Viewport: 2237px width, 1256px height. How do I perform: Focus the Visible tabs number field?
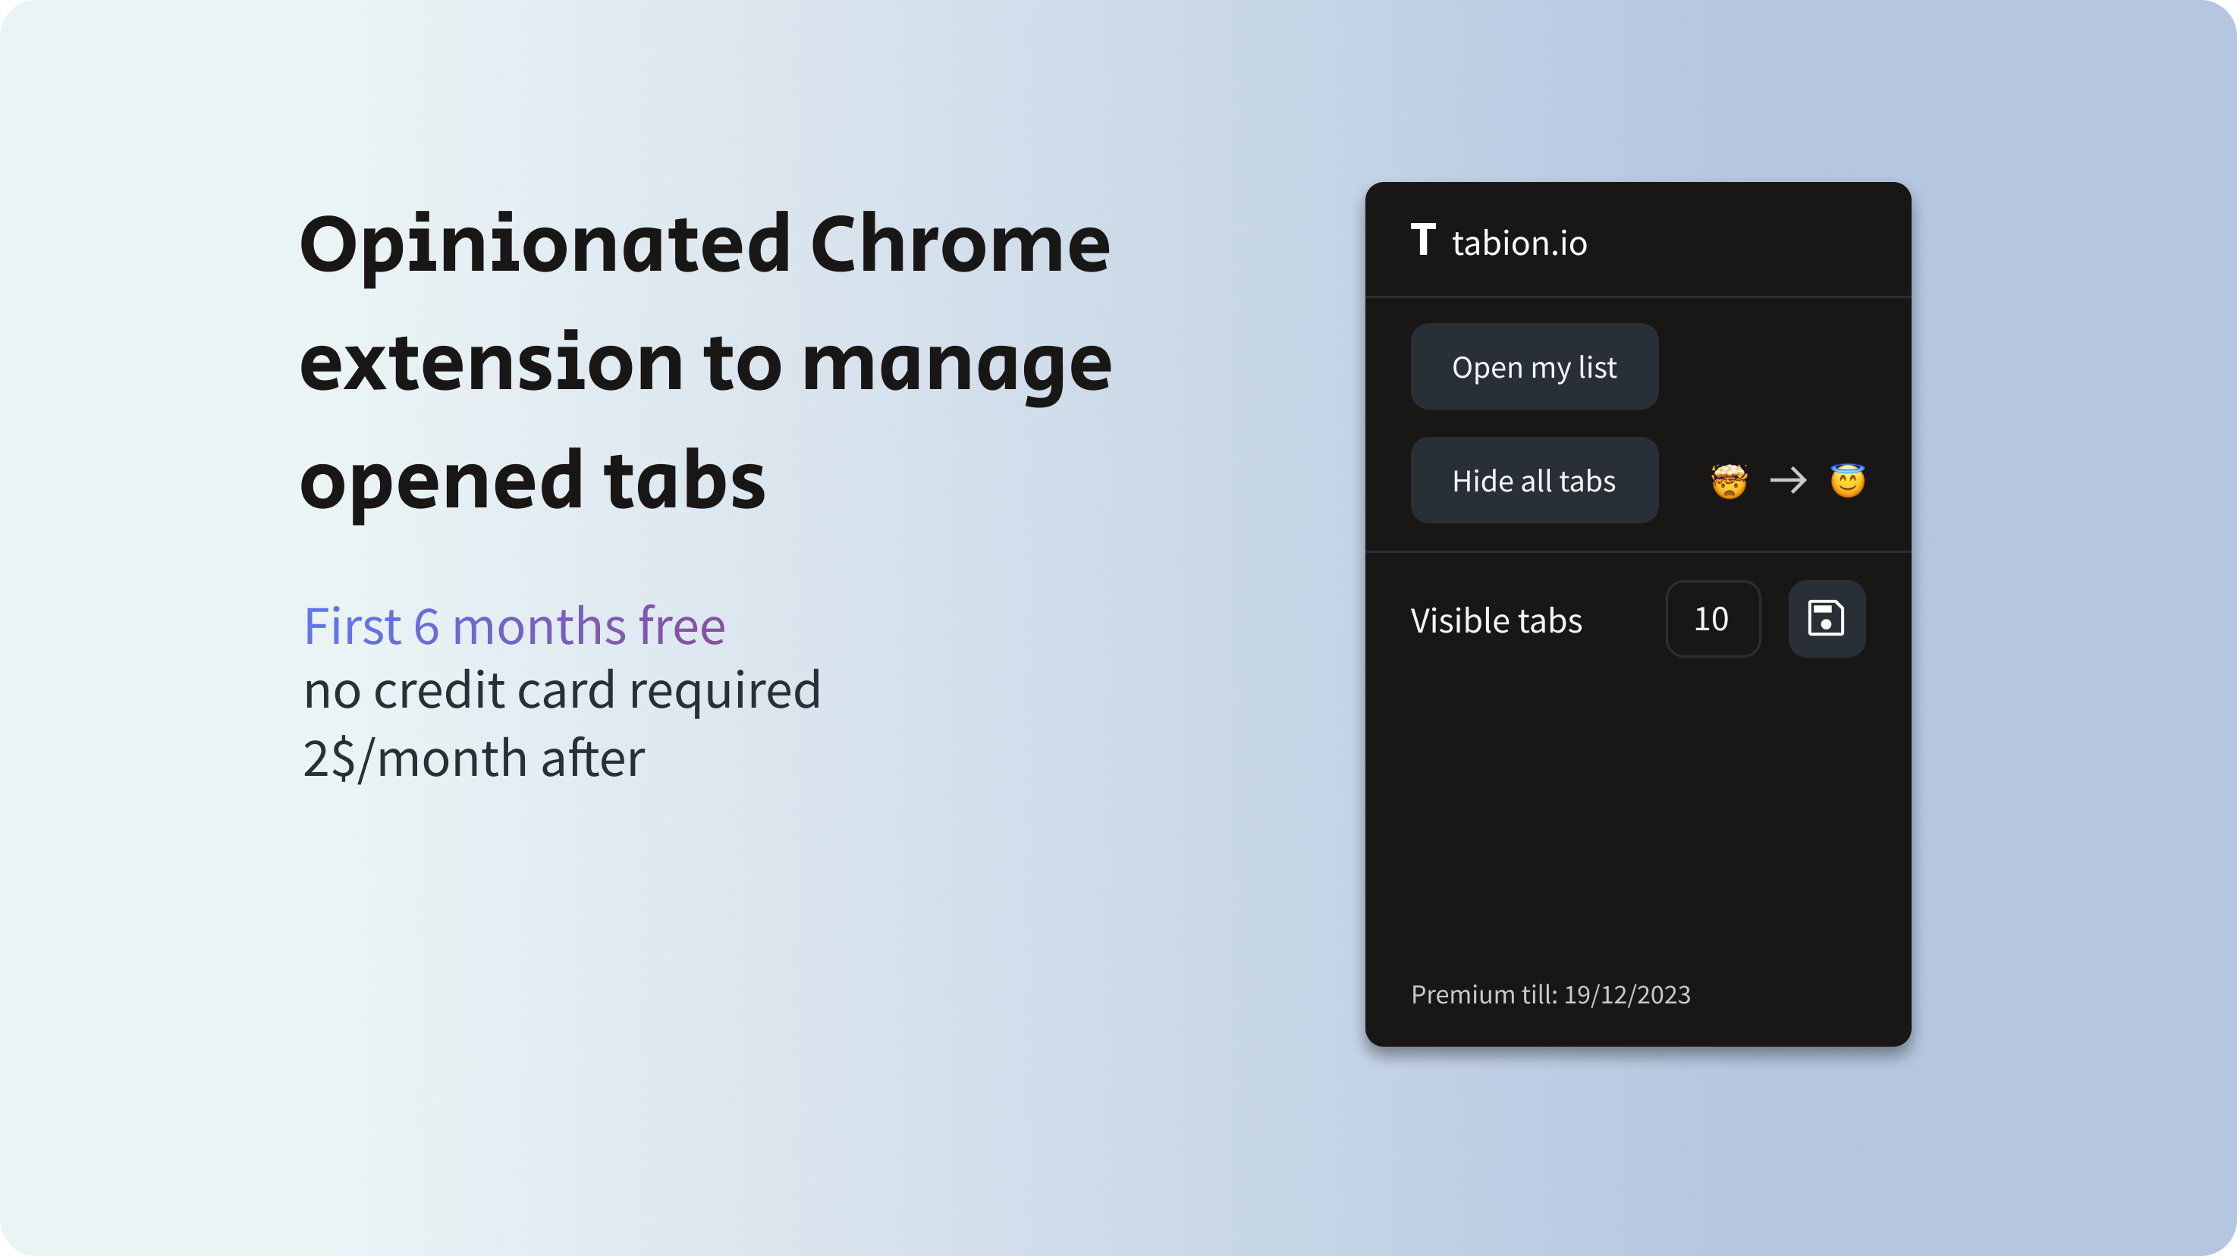[x=1713, y=618]
